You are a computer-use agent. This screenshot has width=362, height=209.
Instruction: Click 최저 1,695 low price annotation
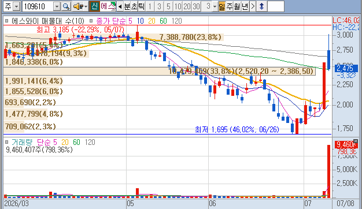click(x=237, y=129)
